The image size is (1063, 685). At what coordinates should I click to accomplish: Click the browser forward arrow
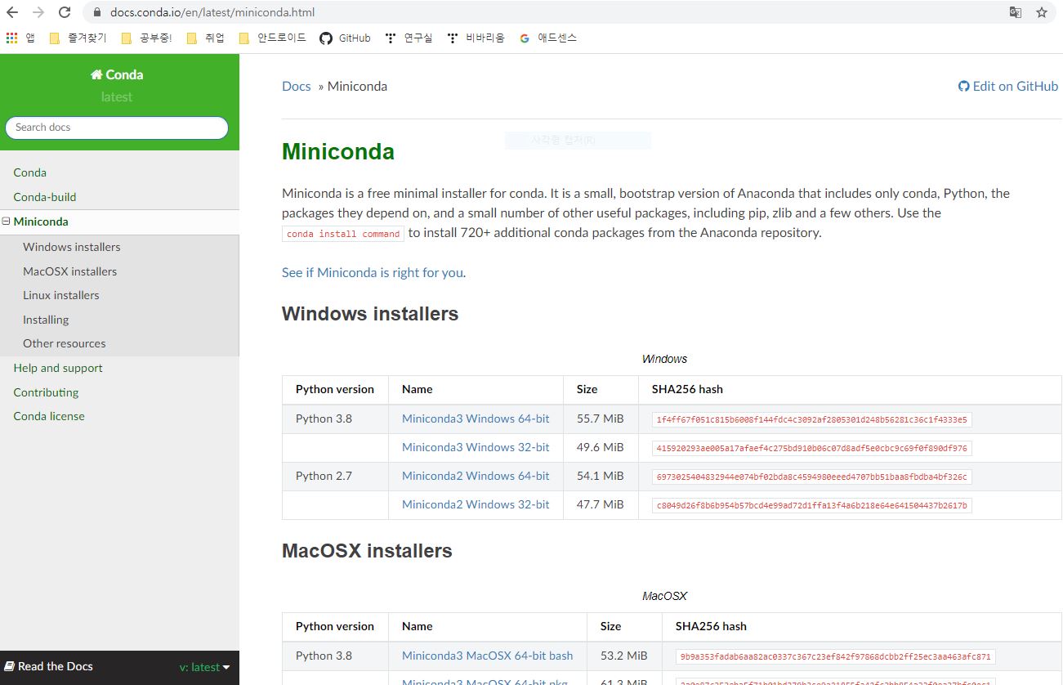click(38, 12)
